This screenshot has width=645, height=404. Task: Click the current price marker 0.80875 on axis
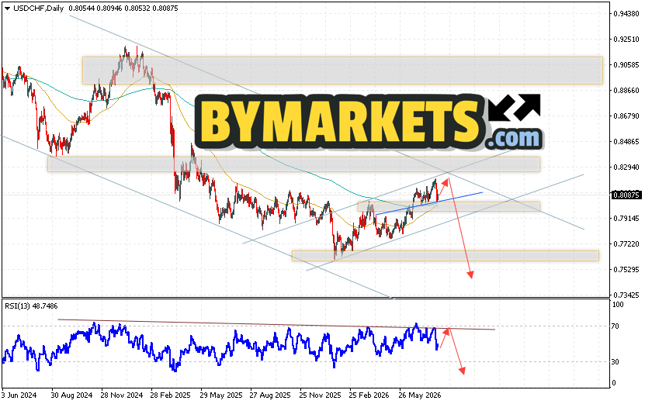tap(626, 195)
